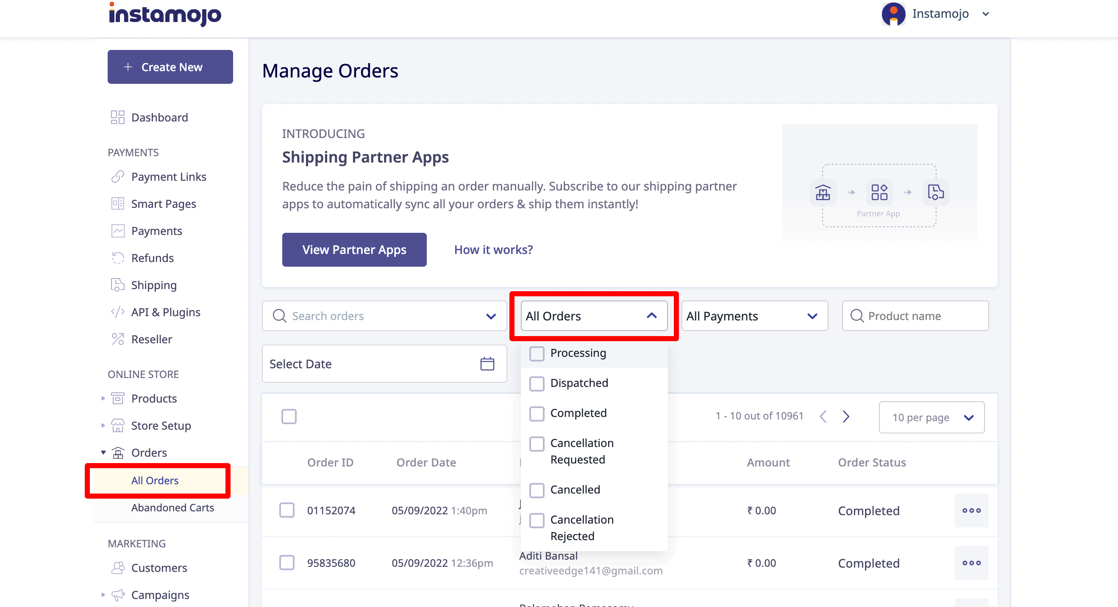Click the How it works link
The height and width of the screenshot is (607, 1118).
click(493, 249)
